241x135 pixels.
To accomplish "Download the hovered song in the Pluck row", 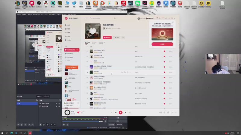I will (x=122, y=72).
